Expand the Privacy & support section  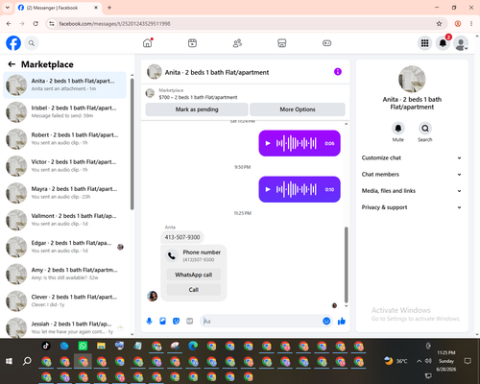point(412,207)
